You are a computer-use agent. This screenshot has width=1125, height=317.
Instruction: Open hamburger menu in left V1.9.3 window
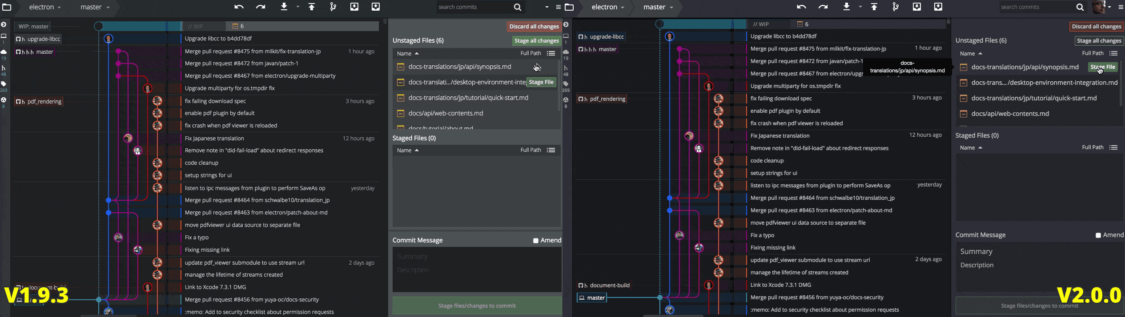click(558, 7)
